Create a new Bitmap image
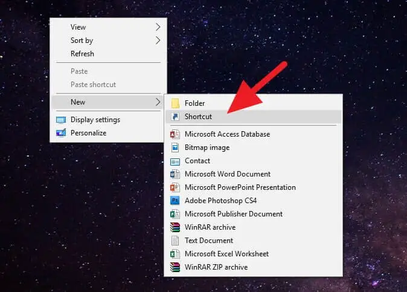This screenshot has width=407, height=292. pyautogui.click(x=254, y=148)
